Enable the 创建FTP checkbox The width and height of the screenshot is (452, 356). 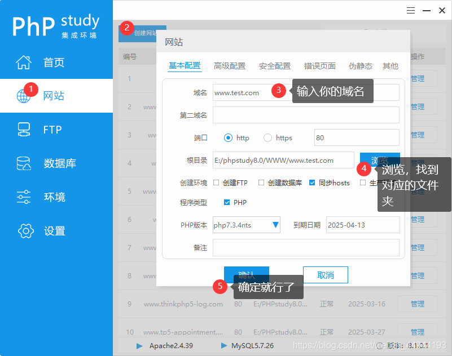(x=218, y=182)
